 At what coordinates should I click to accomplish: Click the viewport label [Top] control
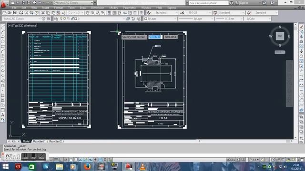click(x=16, y=25)
